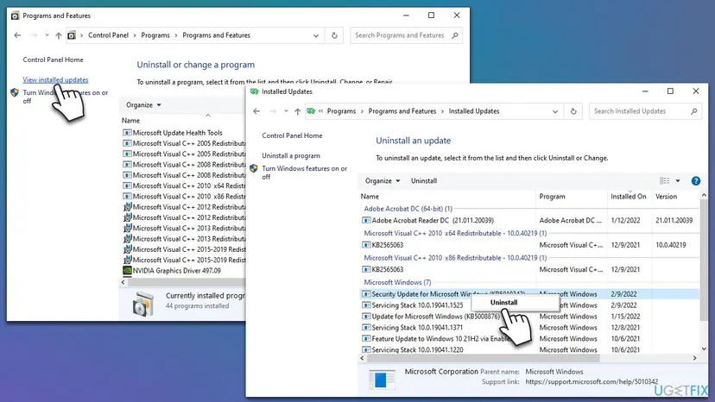Screen dimensions: 715x402
Task: Open Organize dropdown in Programs and Features window
Action: [143, 105]
